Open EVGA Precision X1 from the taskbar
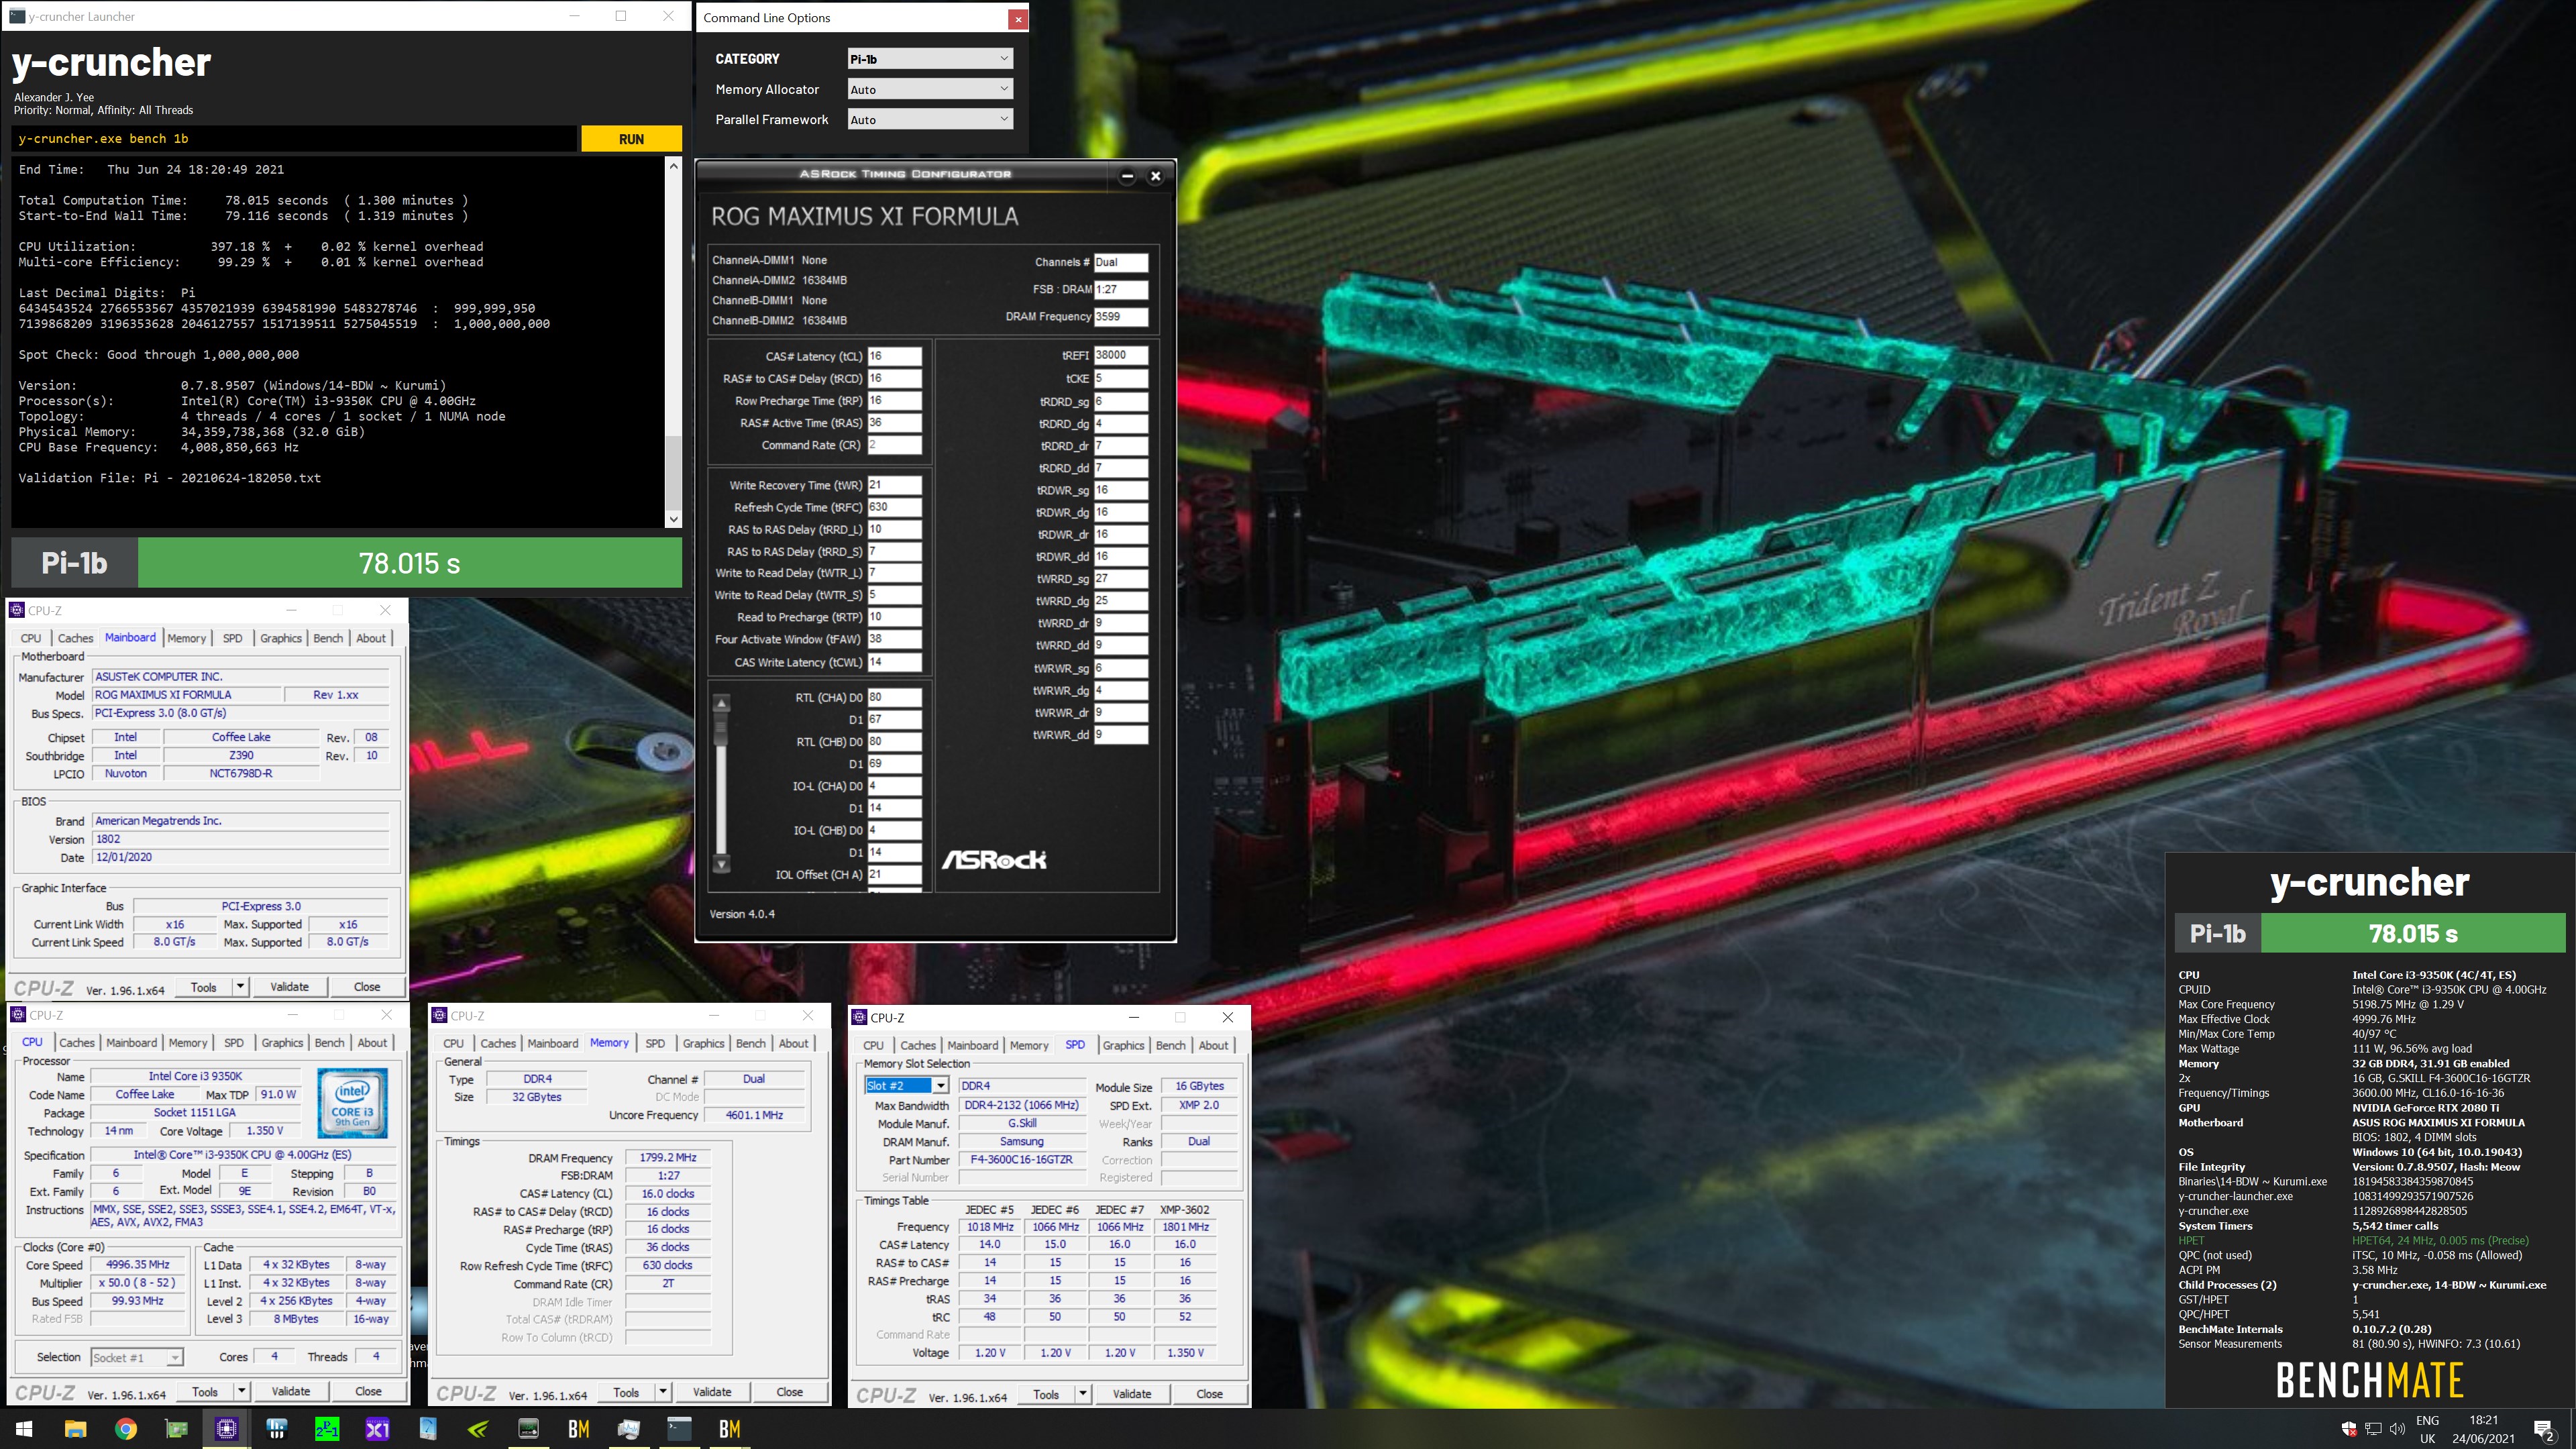Viewport: 2576px width, 1449px height. tap(377, 1429)
